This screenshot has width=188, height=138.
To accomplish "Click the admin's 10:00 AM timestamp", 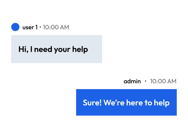I will [163, 81].
